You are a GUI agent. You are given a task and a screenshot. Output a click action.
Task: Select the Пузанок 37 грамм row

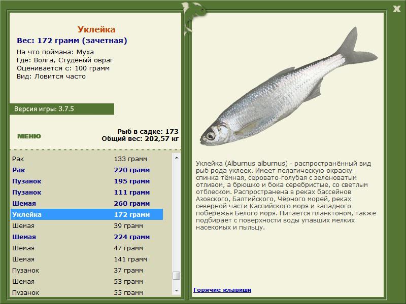tap(87, 270)
